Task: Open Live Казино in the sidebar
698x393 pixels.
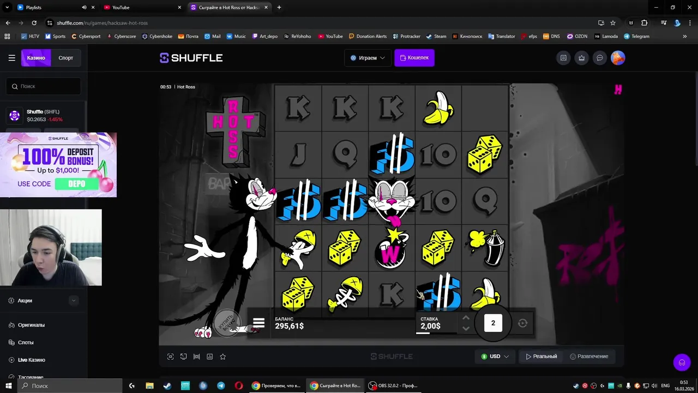Action: (31, 360)
